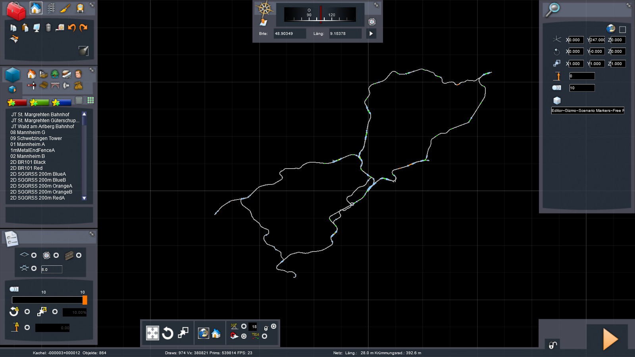Image resolution: width=635 pixels, height=357 pixels.
Task: Open the paint brush tab in the toolbox
Action: tap(65, 8)
